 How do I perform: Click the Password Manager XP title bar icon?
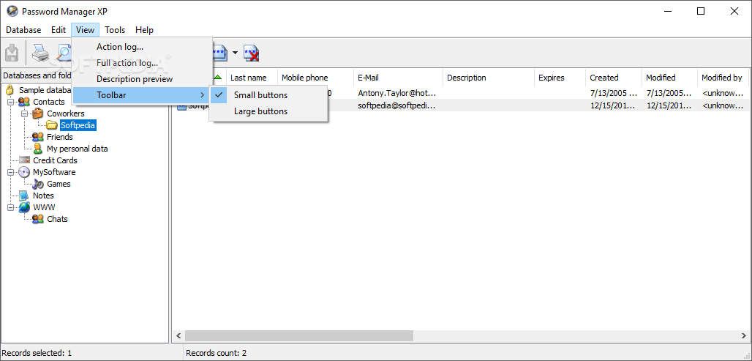(12, 11)
